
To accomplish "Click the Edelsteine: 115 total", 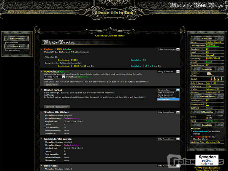I will pos(139,66).
